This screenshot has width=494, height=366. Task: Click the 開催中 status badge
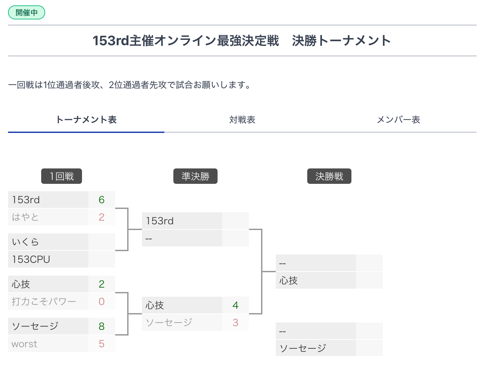pyautogui.click(x=26, y=13)
